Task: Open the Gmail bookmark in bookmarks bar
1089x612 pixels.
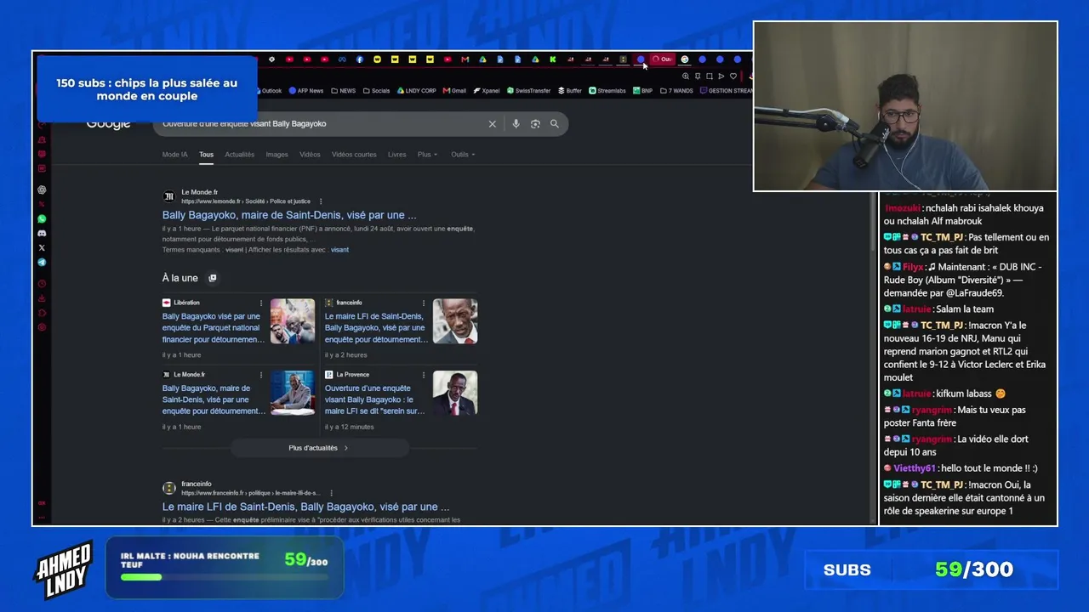Action: click(454, 91)
